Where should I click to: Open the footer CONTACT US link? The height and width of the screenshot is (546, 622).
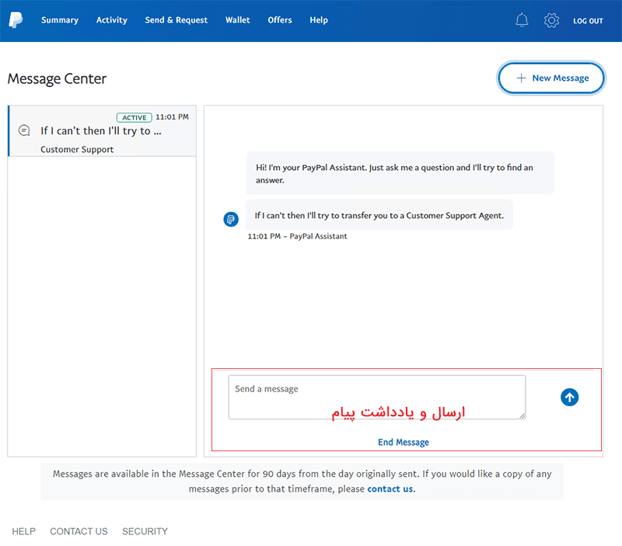pyautogui.click(x=79, y=531)
